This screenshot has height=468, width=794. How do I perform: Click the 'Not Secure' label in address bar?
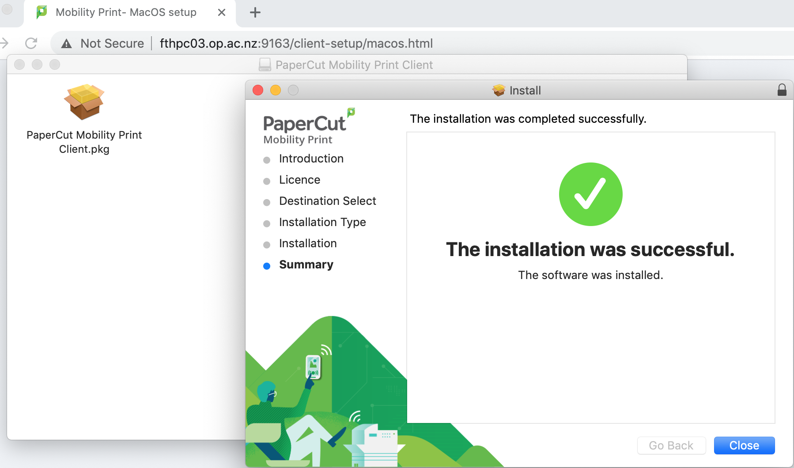[112, 43]
